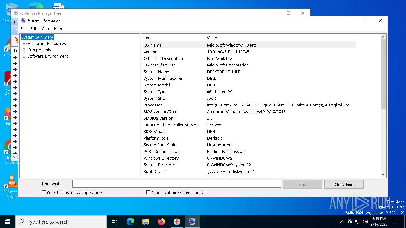Click the x64-based PC value

tap(219, 92)
